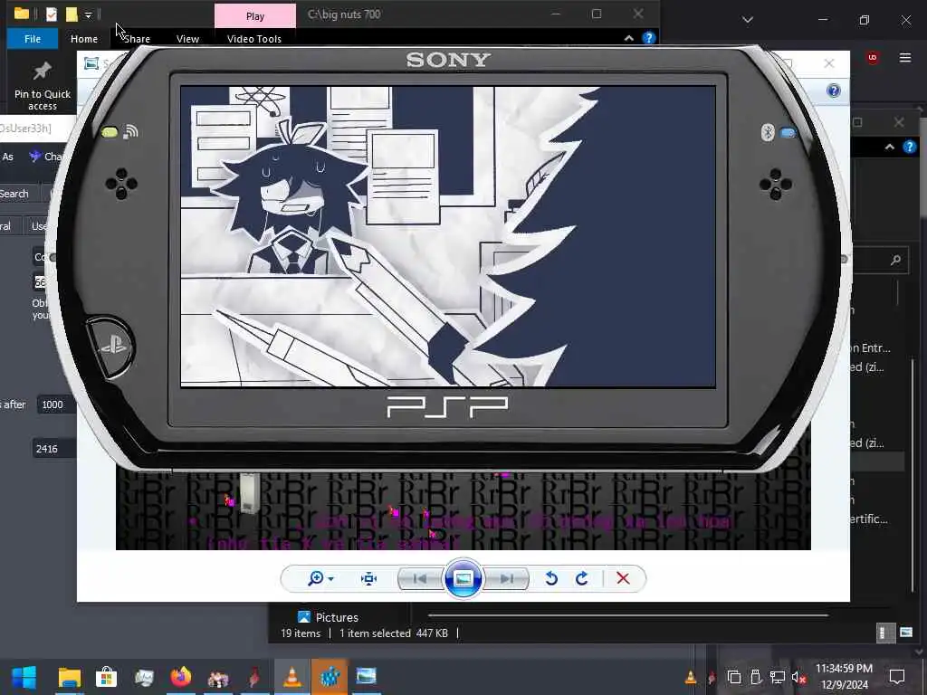This screenshot has height=695, width=927.
Task: Open File Explorer from the taskbar
Action: coord(69,677)
